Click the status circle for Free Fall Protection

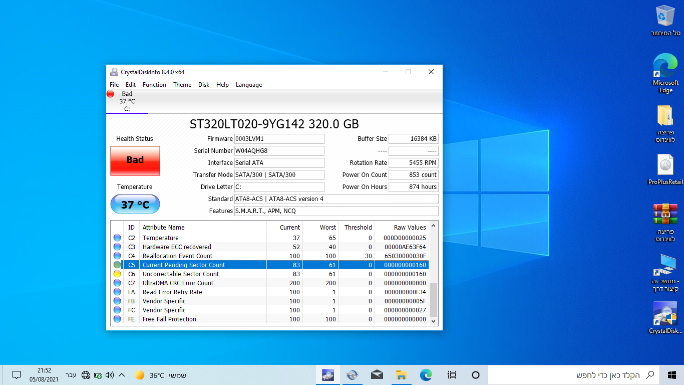tap(117, 319)
